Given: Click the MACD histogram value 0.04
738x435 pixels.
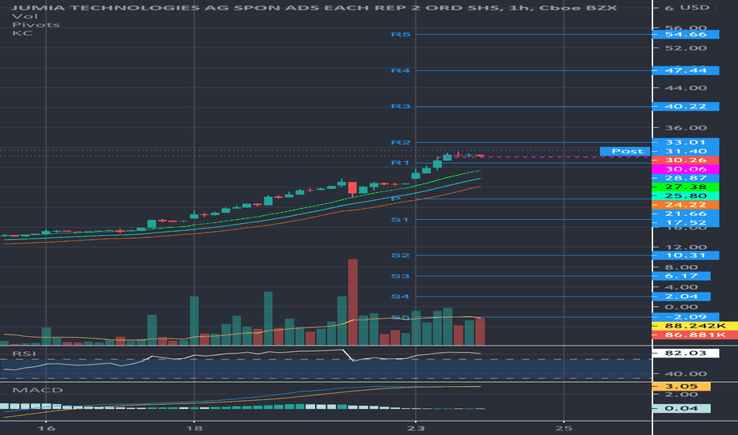Looking at the screenshot, I should click(681, 408).
